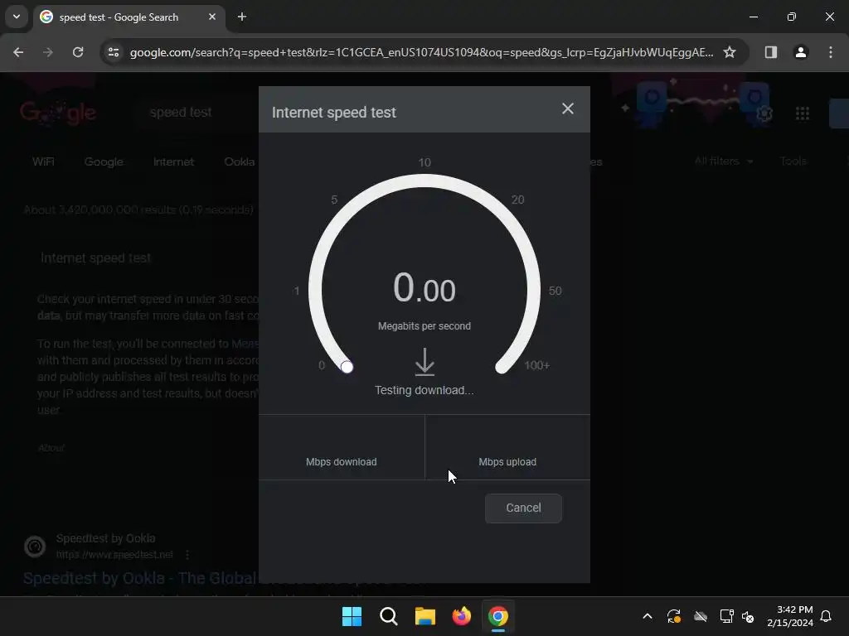Open Speedtest by Ookla result title
Image resolution: width=849 pixels, height=636 pixels.
tap(141, 578)
